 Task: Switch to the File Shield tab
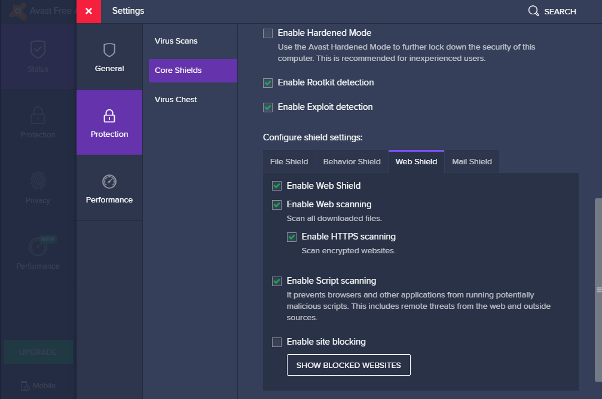[289, 162]
